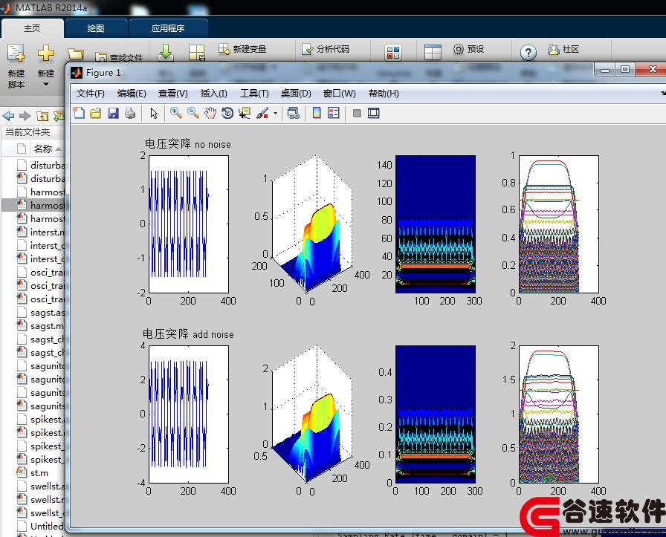Click the save workspace icon
This screenshot has width=666, height=537.
tap(197, 53)
